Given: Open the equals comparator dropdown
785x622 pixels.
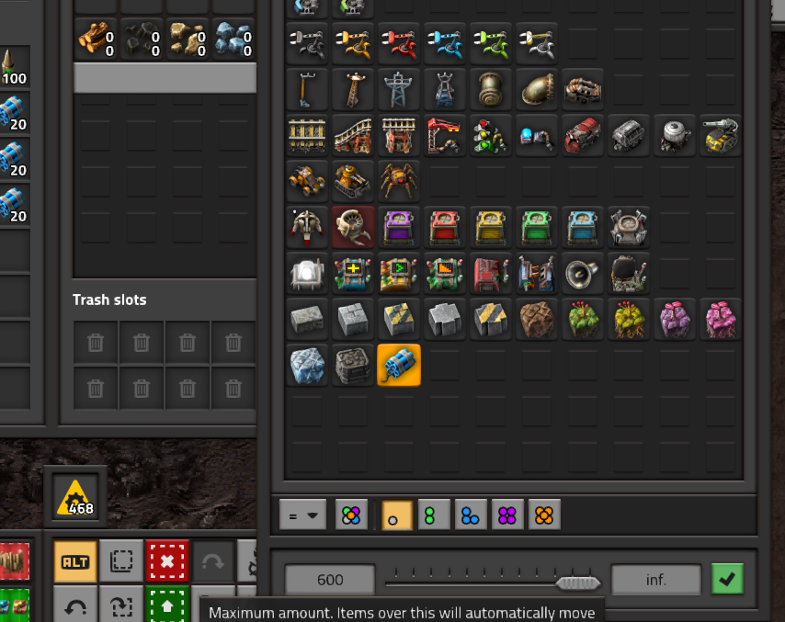Looking at the screenshot, I should tap(303, 515).
